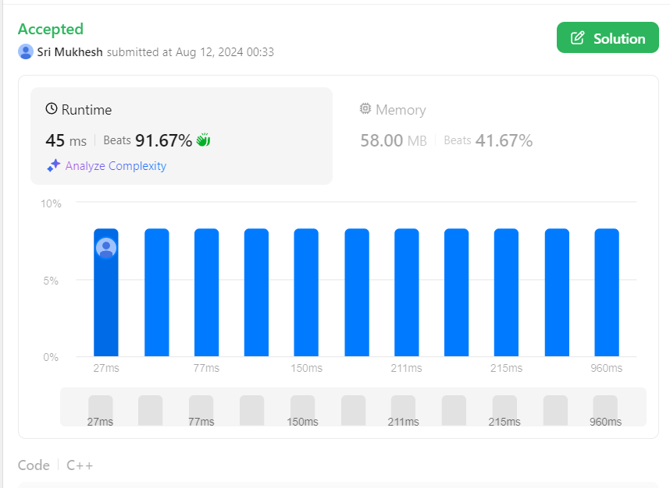Click the clapping hands icon after 91.67%
Image resolution: width=670 pixels, height=488 pixels.
[203, 140]
